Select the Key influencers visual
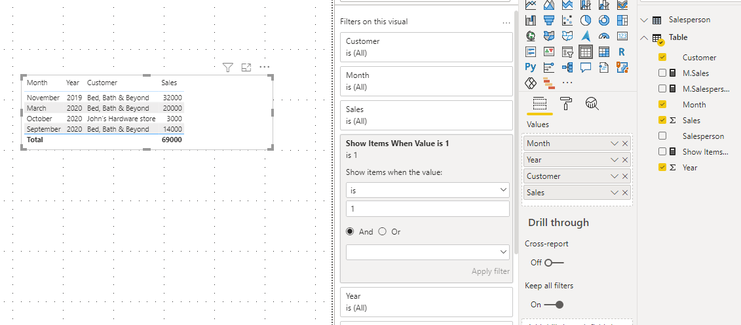 tap(548, 67)
